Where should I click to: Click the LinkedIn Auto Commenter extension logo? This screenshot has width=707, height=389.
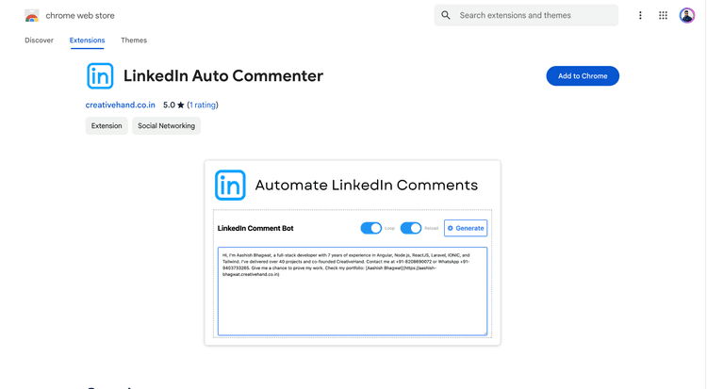coord(100,76)
